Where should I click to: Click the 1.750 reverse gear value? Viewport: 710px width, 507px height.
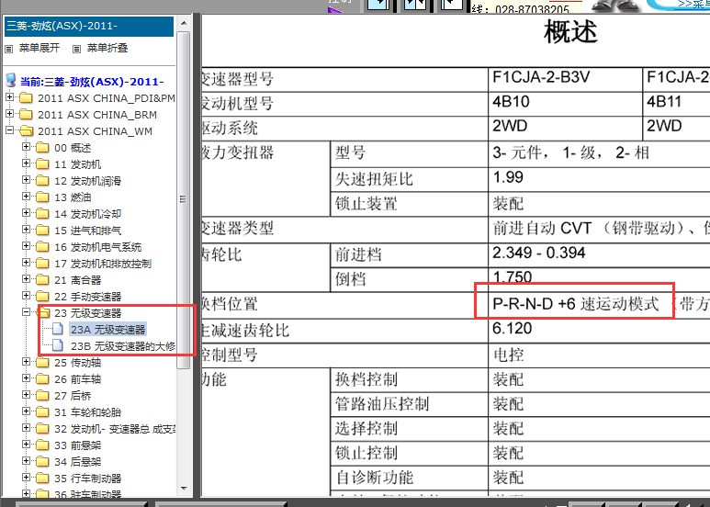click(513, 276)
